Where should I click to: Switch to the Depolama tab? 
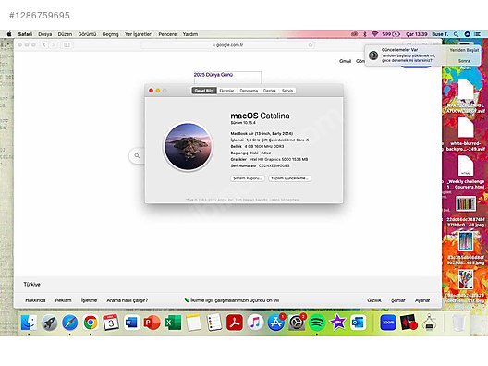point(249,91)
